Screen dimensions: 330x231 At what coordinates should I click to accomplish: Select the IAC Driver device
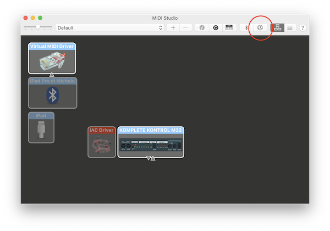[x=102, y=142]
